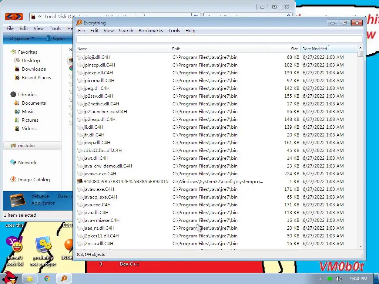Screen dimensions: 379x284
Task: Select the java-rmi.exe.C4H file name
Action: click(101, 220)
